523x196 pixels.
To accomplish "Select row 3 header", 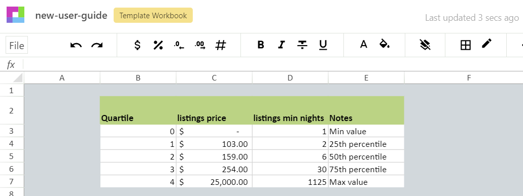I will [12, 131].
